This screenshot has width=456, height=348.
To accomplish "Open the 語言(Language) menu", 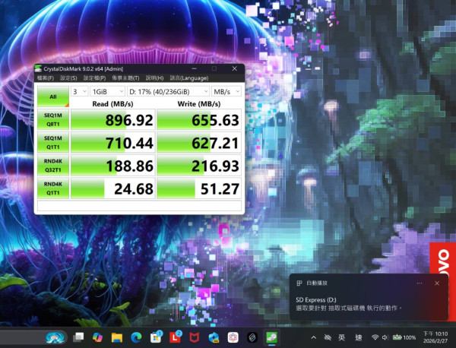I will click(x=189, y=78).
